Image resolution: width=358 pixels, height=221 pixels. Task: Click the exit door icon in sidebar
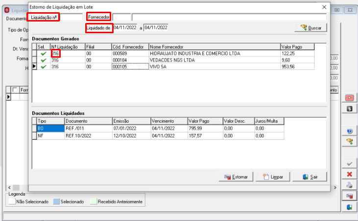[349, 207]
